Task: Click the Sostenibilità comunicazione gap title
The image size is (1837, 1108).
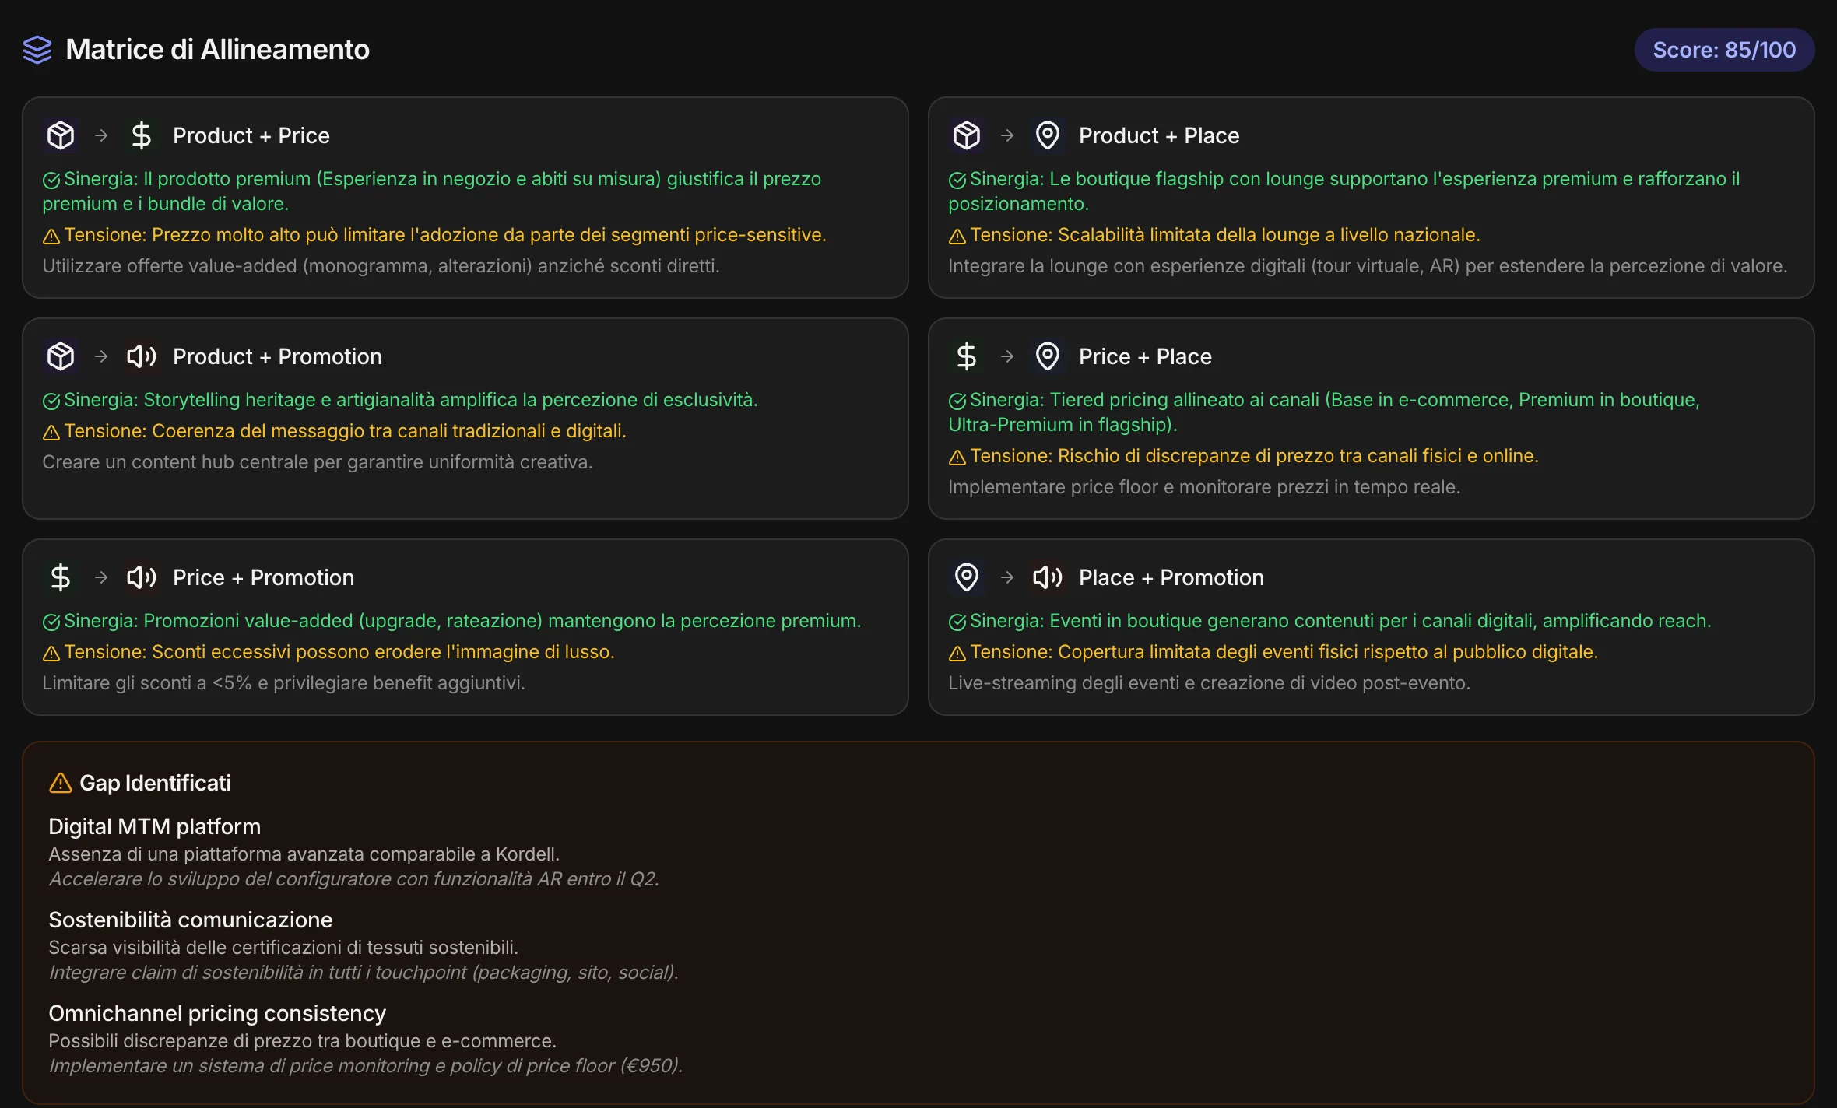Action: pyautogui.click(x=190, y=920)
